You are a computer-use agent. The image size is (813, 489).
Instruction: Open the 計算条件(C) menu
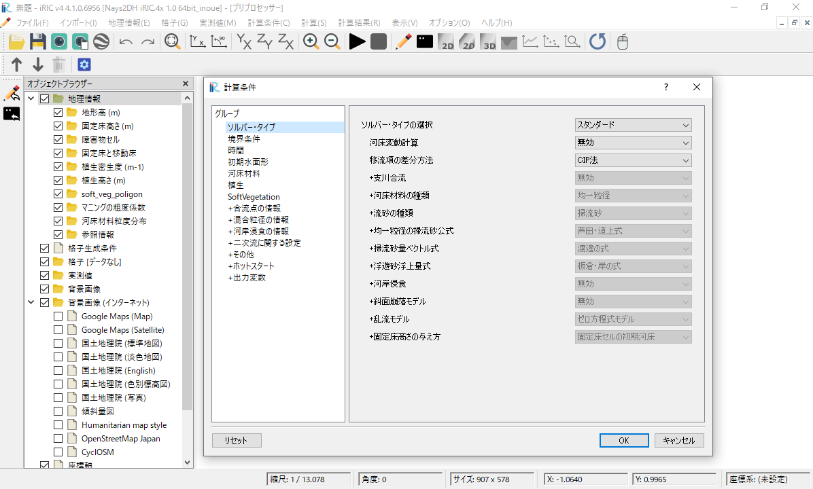(x=269, y=23)
